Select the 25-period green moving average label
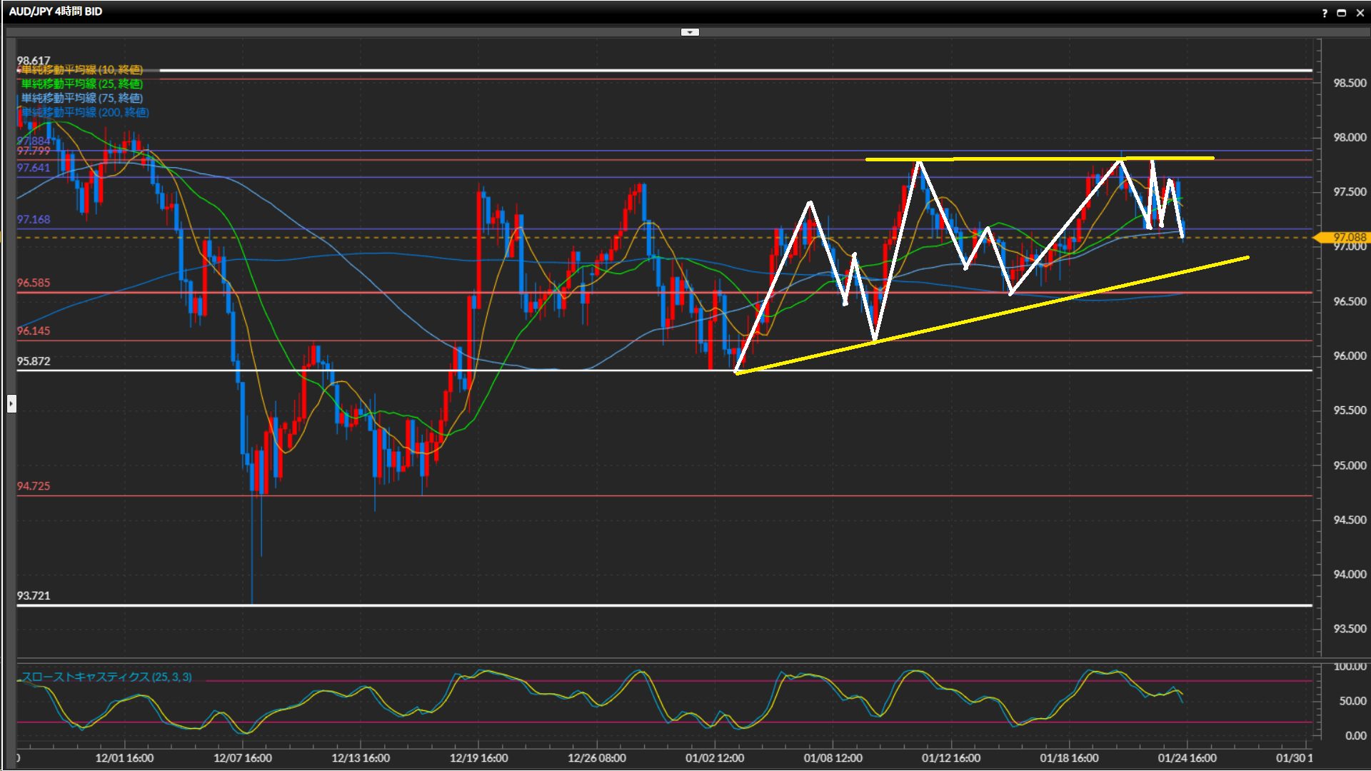 81,84
